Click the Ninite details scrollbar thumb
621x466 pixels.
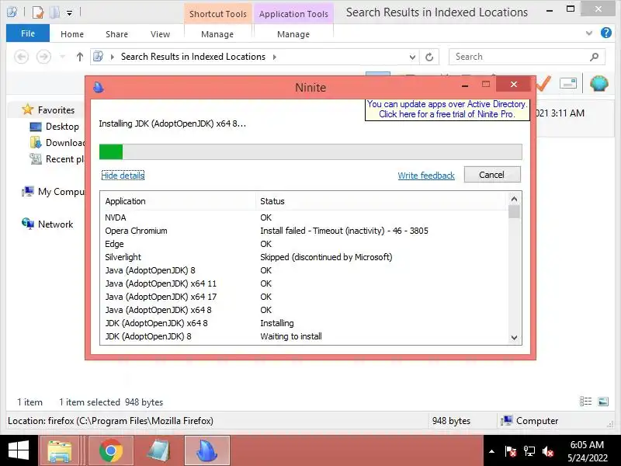pyautogui.click(x=514, y=211)
